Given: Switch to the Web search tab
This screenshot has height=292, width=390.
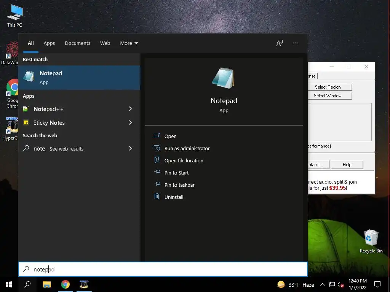Looking at the screenshot, I should (x=105, y=43).
